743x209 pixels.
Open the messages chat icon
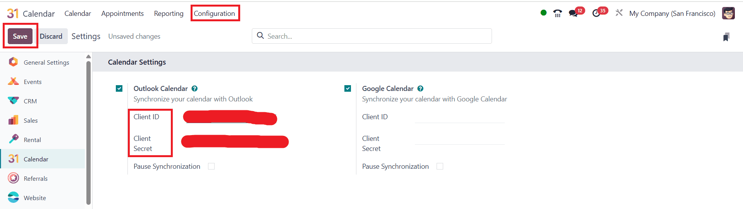pos(573,14)
